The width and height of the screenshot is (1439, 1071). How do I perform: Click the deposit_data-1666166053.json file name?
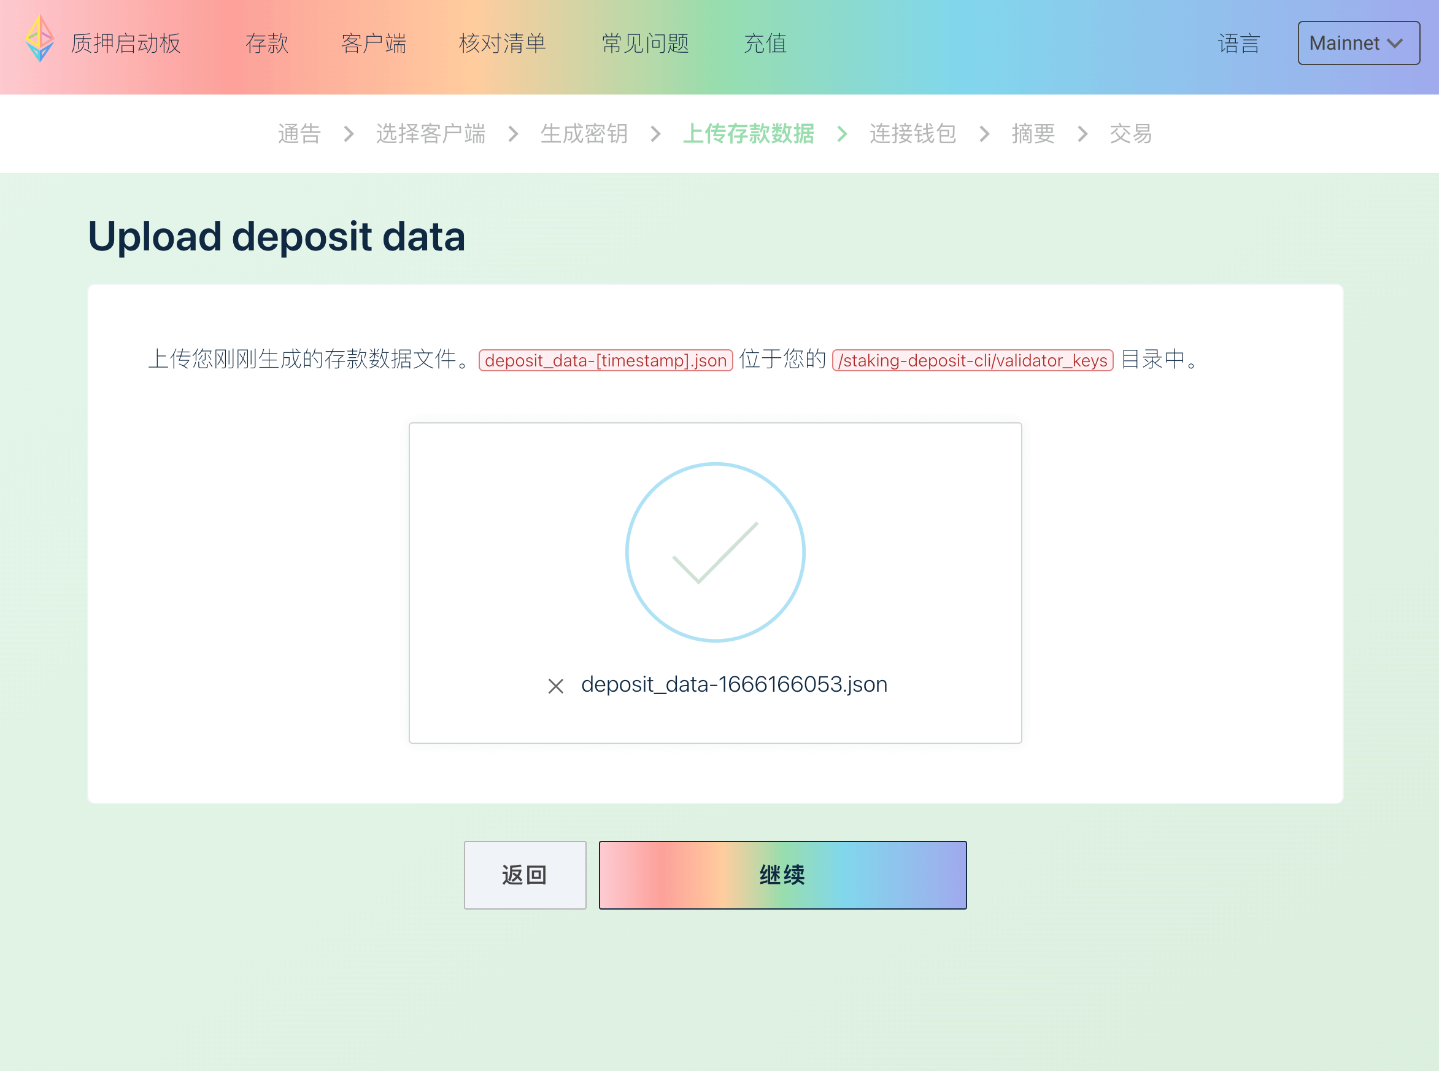pos(734,684)
